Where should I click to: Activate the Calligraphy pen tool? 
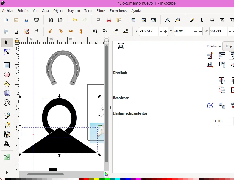pyautogui.click(x=7, y=134)
